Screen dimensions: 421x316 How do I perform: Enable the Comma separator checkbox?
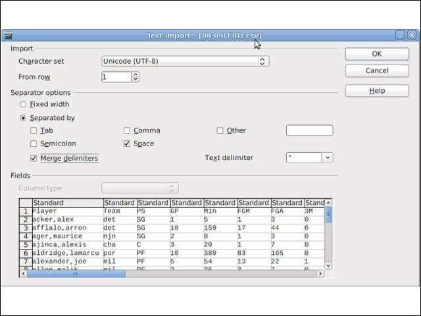click(x=127, y=130)
